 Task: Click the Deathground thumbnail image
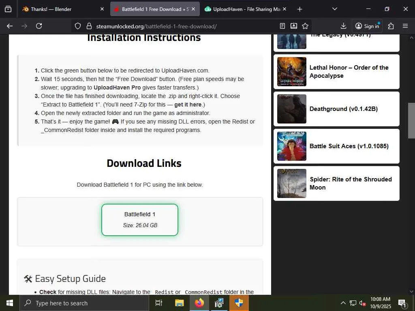point(292,109)
